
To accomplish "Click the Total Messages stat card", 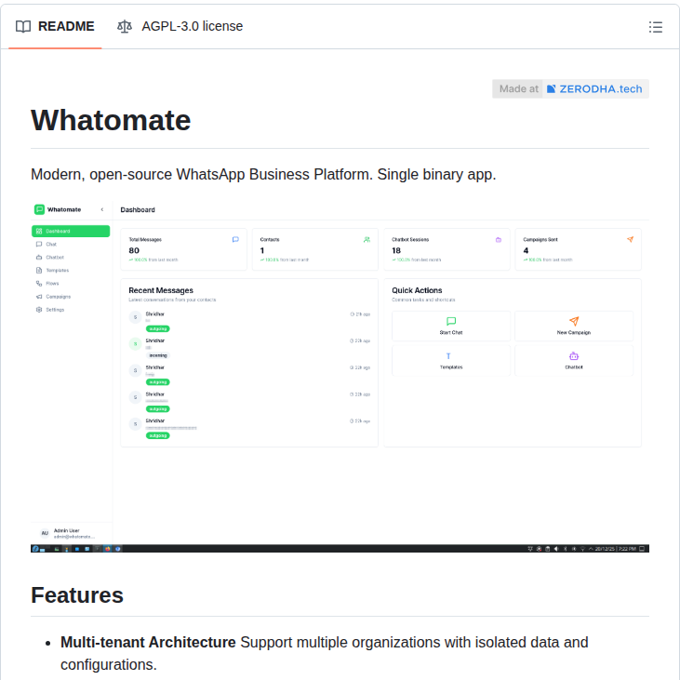I will pos(183,249).
